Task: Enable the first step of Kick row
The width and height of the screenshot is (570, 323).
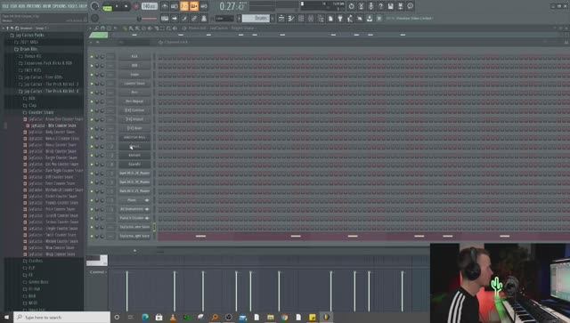Action: [160, 57]
